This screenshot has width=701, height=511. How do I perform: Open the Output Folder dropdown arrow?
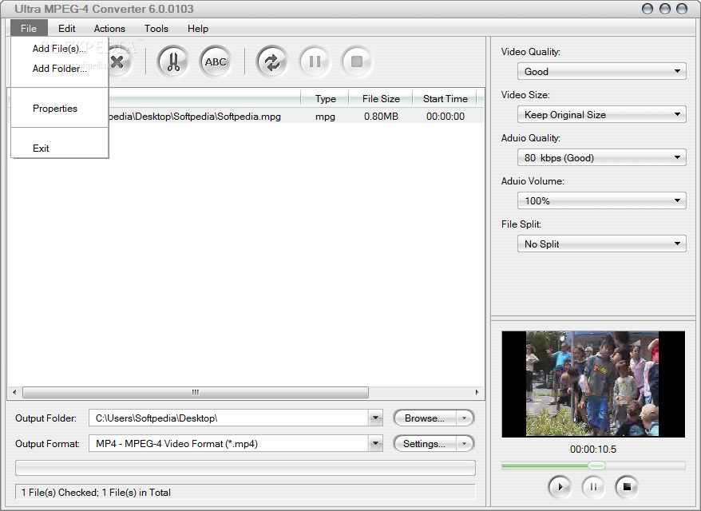point(375,418)
